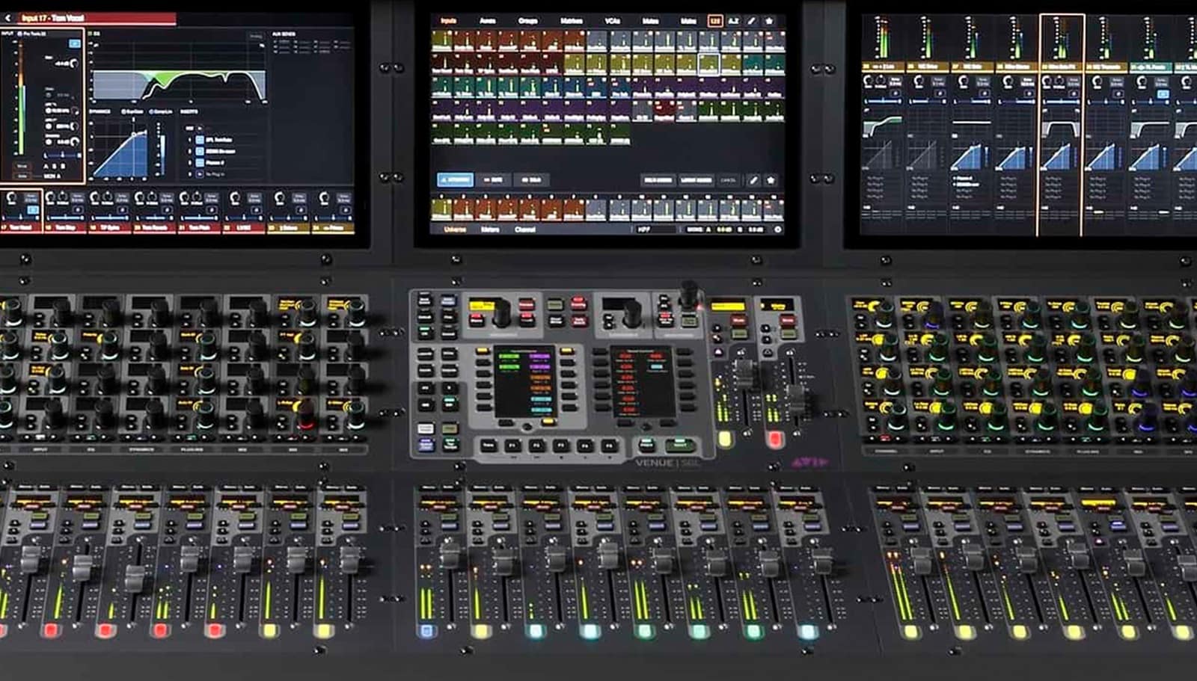Tap the Cancel button in the layout toolbar
The height and width of the screenshot is (681, 1197).
point(728,180)
